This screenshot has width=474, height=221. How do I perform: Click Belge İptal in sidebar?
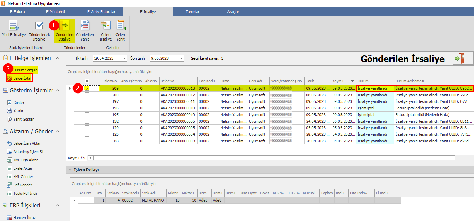pyautogui.click(x=19, y=78)
